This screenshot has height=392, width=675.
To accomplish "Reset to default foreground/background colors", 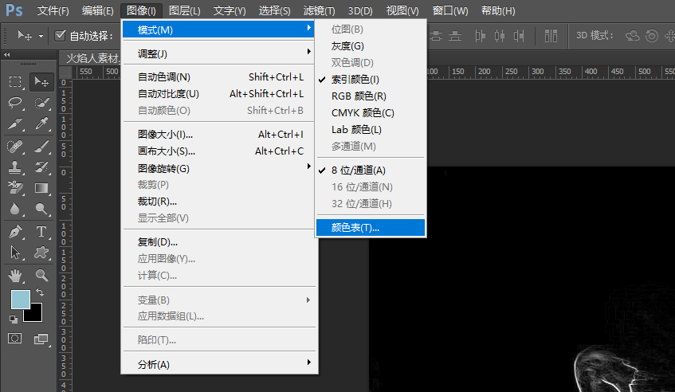I will [14, 319].
